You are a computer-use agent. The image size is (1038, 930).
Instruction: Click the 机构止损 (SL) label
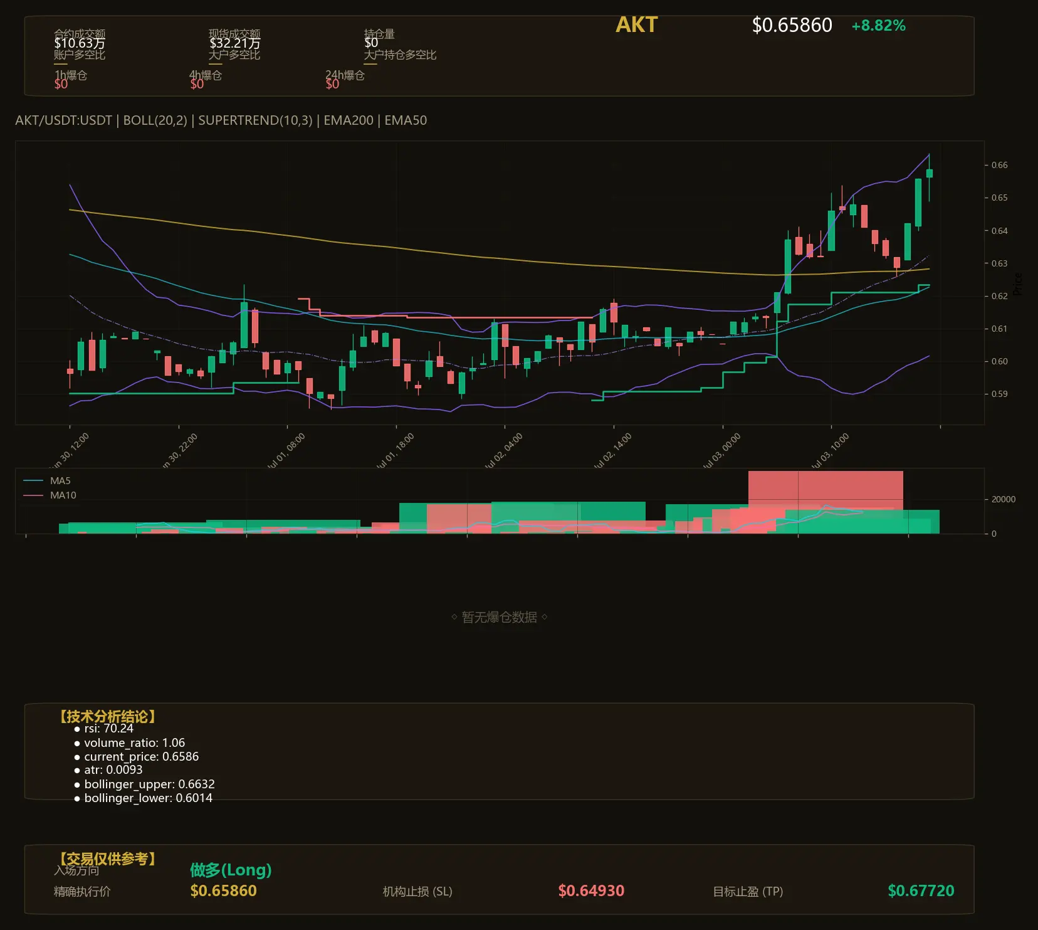(417, 892)
